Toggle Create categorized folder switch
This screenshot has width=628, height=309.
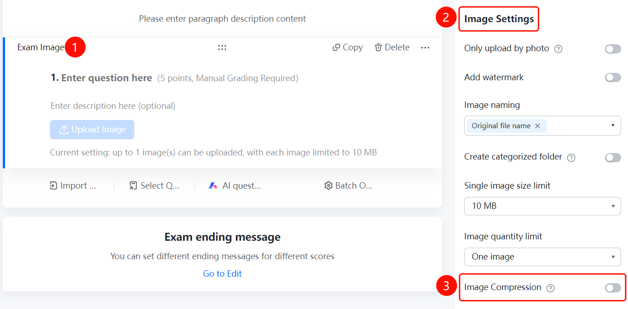point(613,158)
